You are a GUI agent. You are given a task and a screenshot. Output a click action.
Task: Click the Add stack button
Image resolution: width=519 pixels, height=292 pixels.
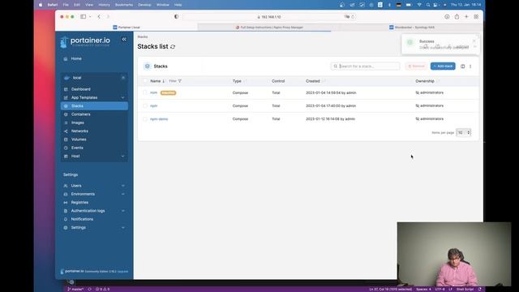click(443, 67)
